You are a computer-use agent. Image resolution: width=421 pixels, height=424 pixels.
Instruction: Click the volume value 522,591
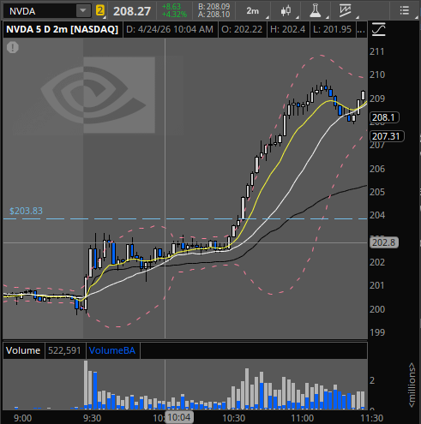pos(64,350)
